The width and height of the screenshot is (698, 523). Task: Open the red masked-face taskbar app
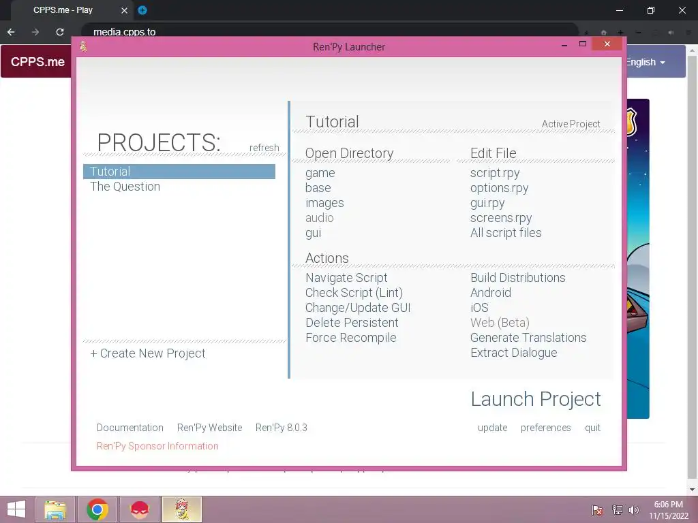(140, 509)
